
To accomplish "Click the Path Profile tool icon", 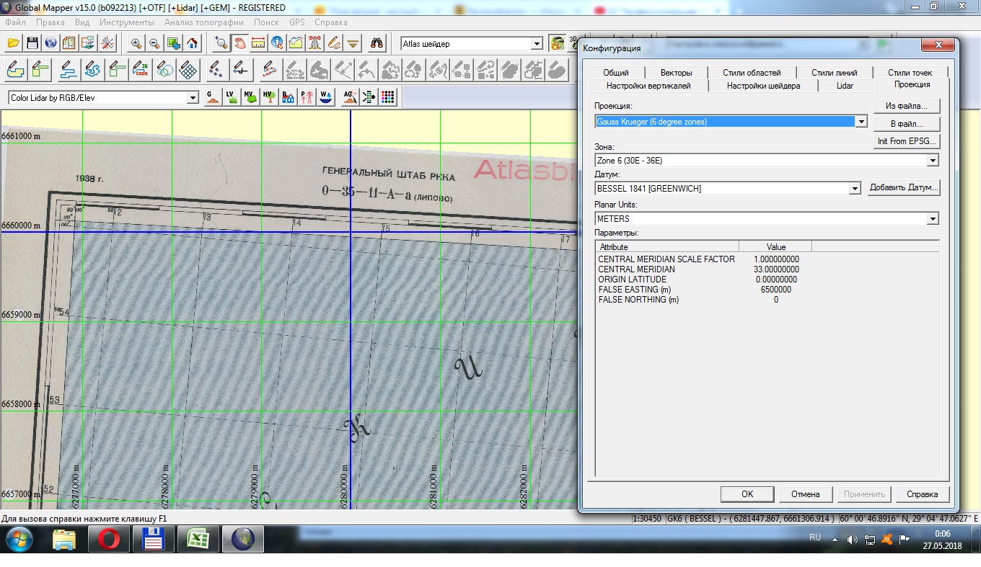I will pyautogui.click(x=296, y=43).
